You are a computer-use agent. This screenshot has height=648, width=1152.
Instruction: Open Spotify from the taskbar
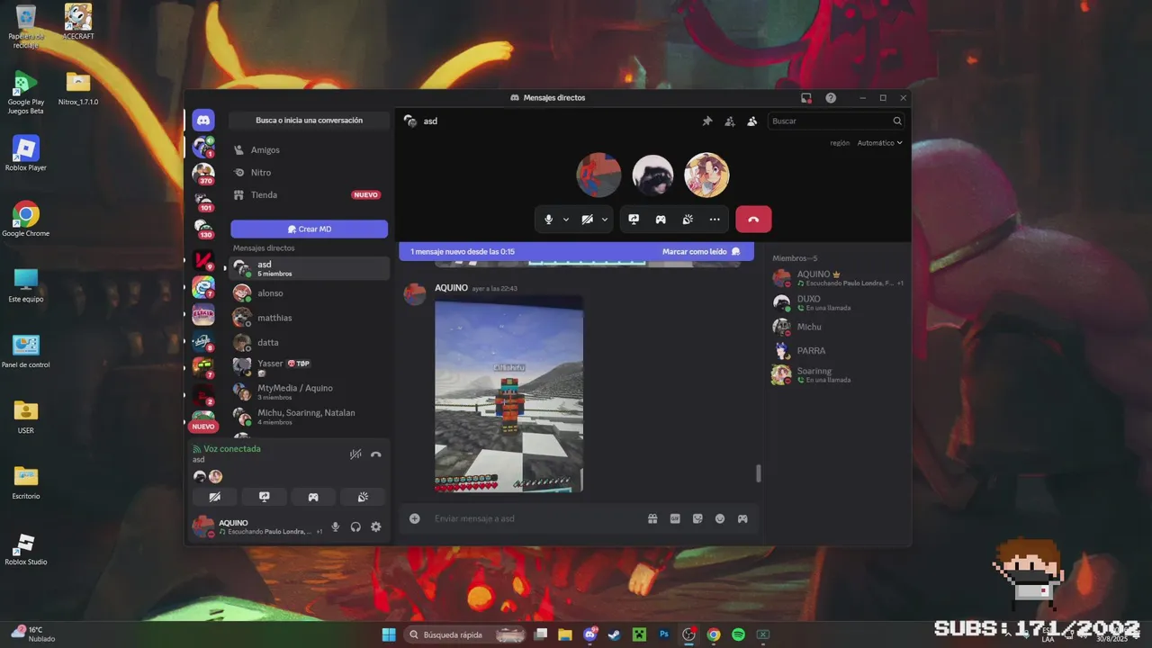pyautogui.click(x=738, y=634)
